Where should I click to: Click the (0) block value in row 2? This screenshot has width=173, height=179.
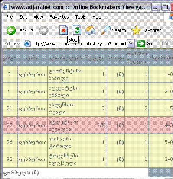120,74
